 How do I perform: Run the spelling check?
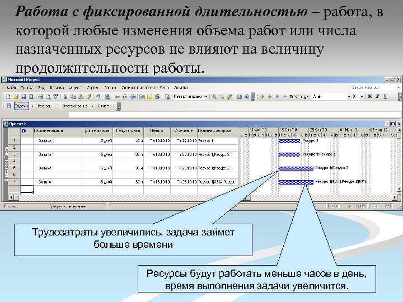coord(56,97)
